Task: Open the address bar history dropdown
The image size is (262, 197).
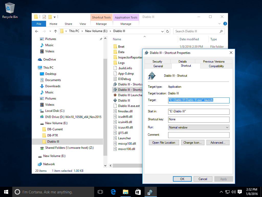Action: pyautogui.click(x=162, y=31)
